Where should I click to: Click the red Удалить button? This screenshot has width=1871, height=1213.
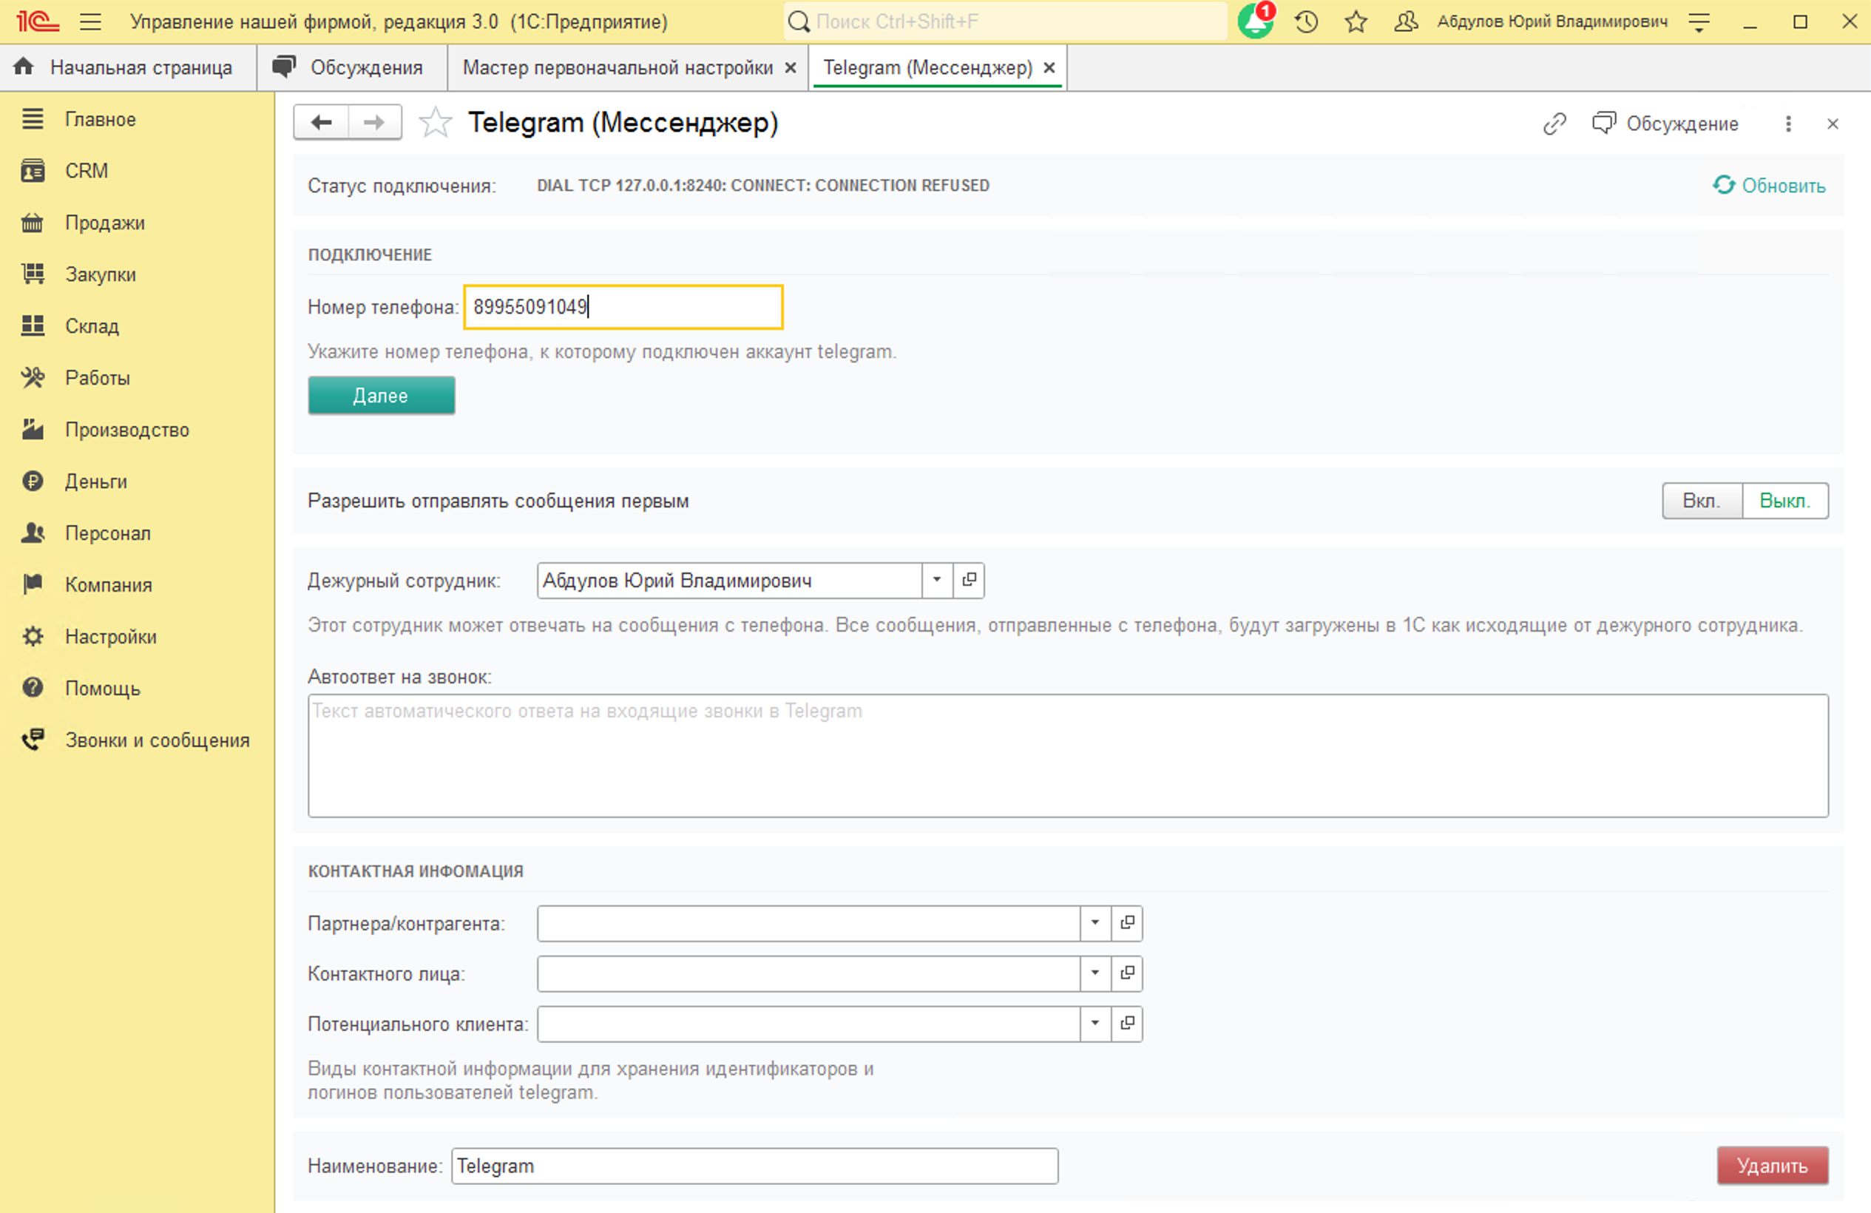pyautogui.click(x=1773, y=1166)
